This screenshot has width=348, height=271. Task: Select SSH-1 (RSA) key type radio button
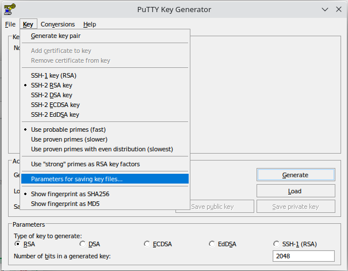click(276, 244)
